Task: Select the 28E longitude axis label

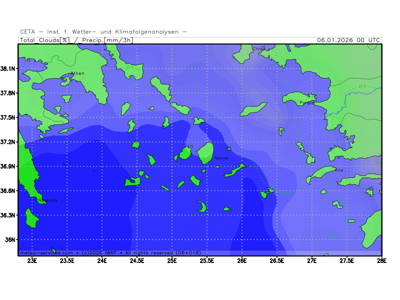Action: [381, 260]
